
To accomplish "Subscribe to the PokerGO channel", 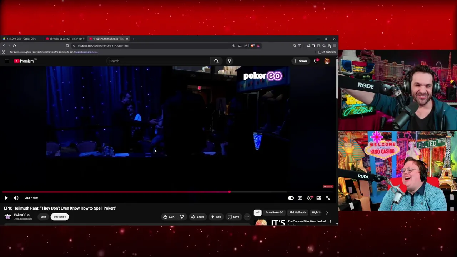I will tap(60, 217).
